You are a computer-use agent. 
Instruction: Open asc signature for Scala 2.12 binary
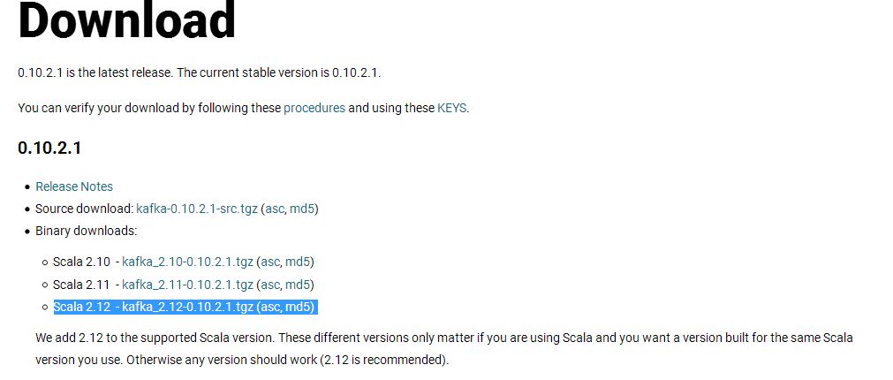(270, 307)
